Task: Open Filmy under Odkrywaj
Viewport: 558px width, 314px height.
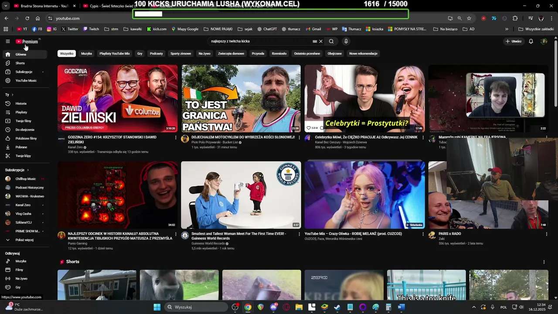Action: [24, 270]
